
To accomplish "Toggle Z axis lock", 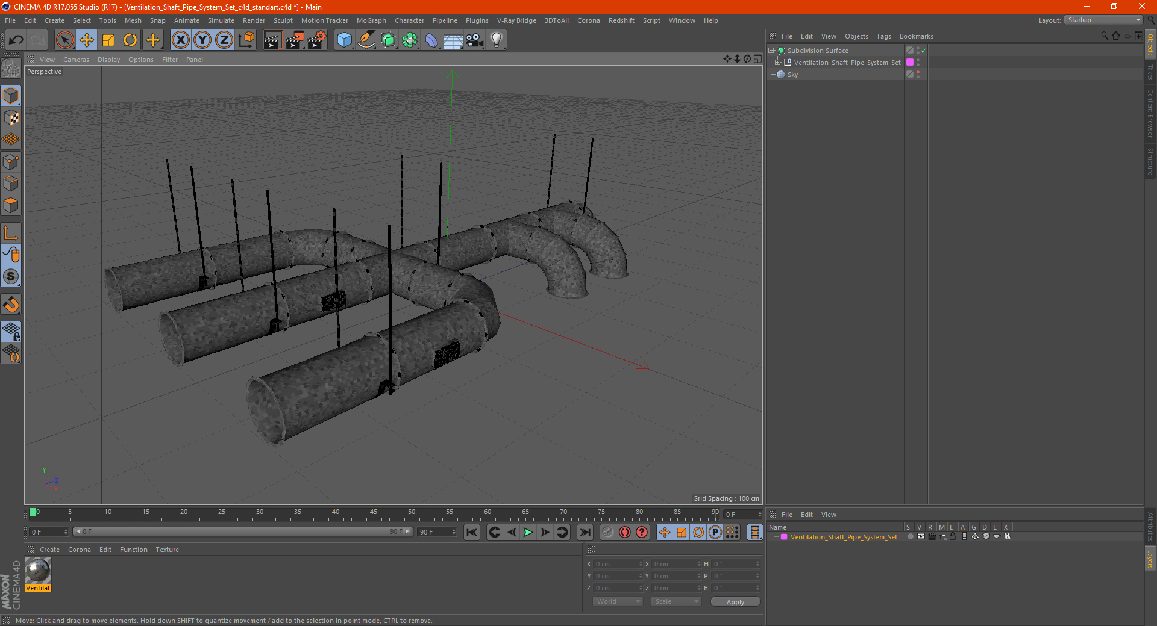I will point(224,40).
